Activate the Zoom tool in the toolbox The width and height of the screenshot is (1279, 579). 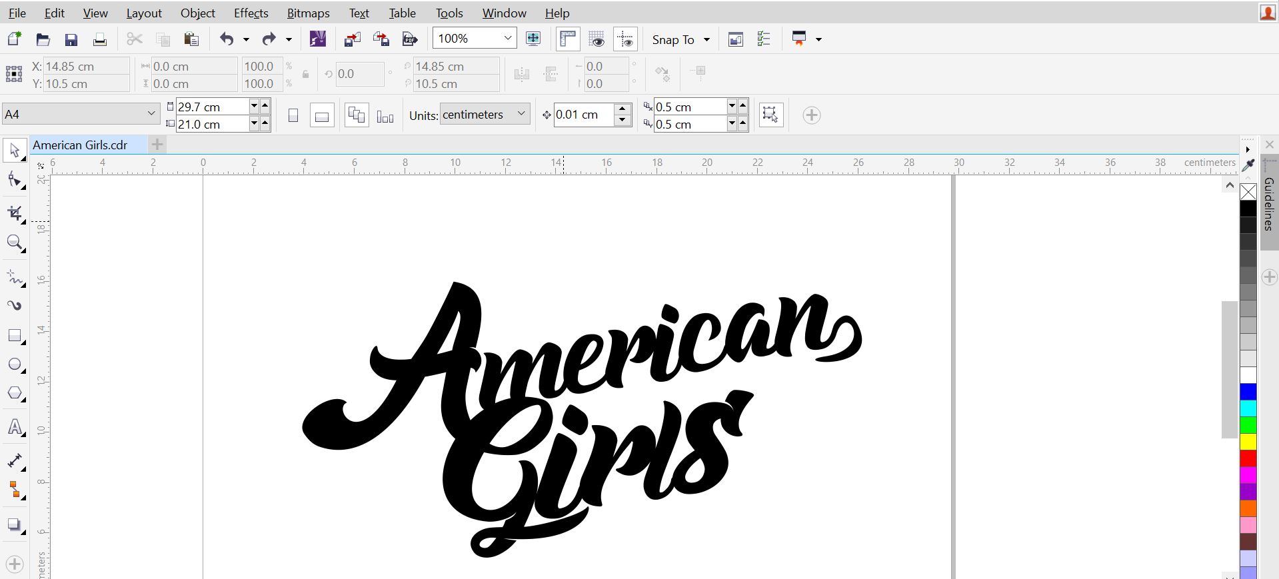coord(15,243)
